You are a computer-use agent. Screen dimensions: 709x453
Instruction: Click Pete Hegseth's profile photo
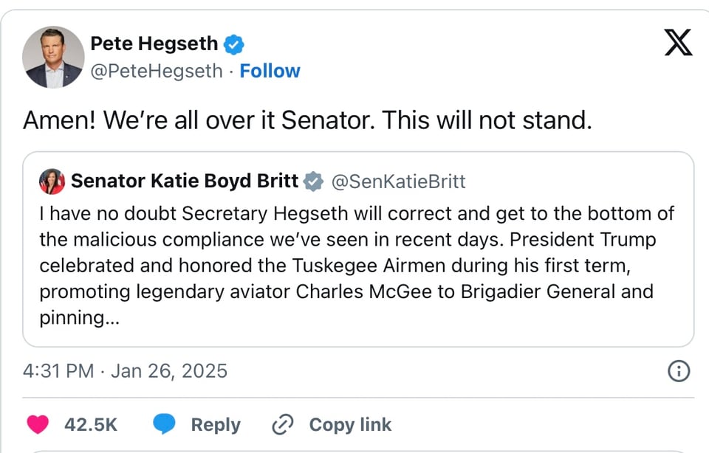tap(53, 57)
